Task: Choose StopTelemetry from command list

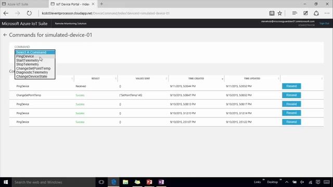Action: (x=35, y=64)
